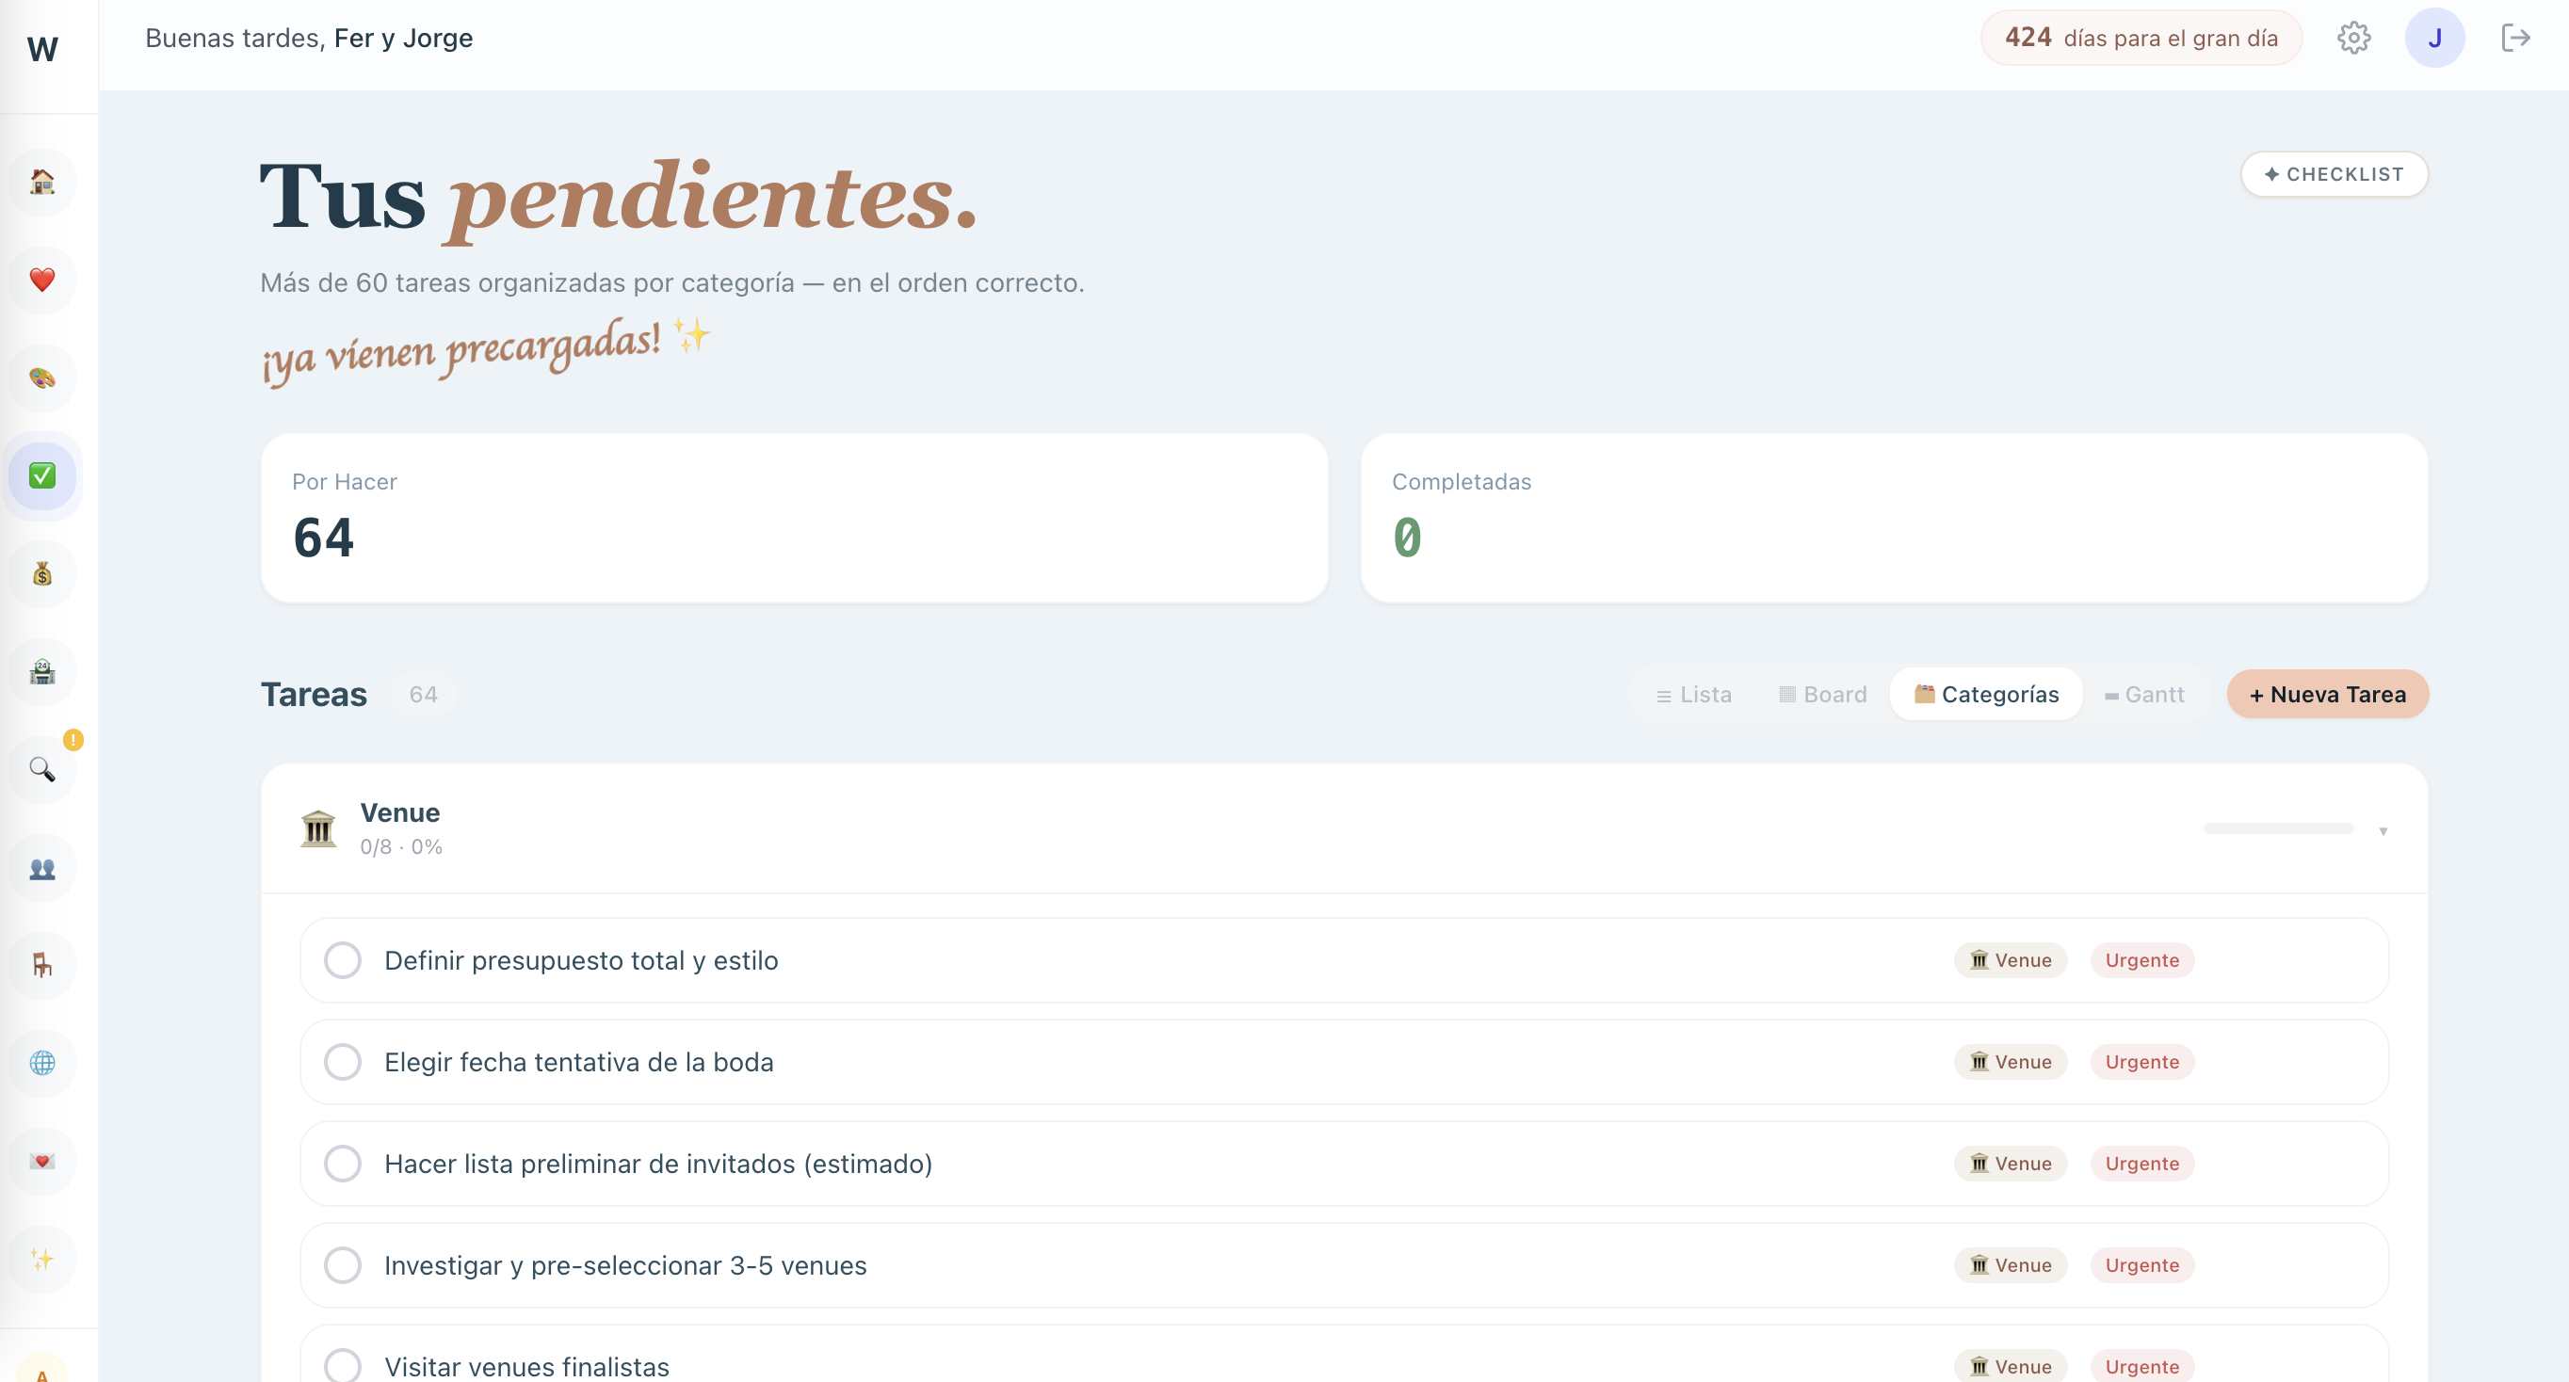2569x1382 pixels.
Task: Click 'Investigar y pre-seleccionar 3-5 venues' text
Action: point(625,1265)
